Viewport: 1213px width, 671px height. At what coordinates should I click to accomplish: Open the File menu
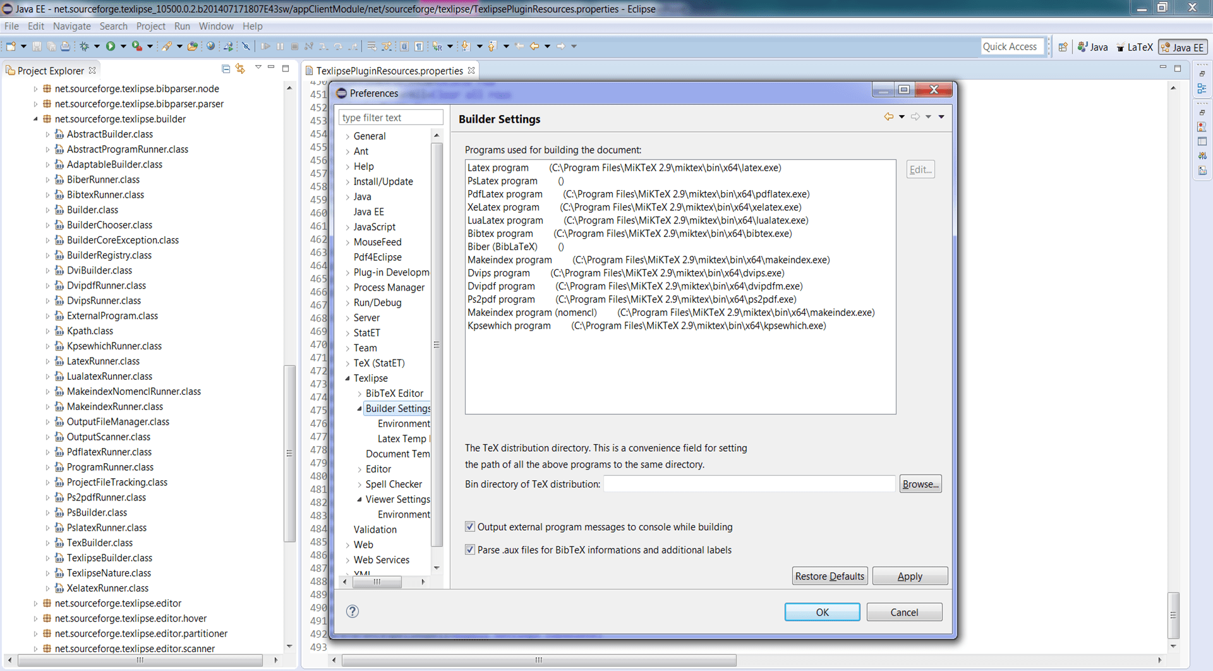pos(11,26)
